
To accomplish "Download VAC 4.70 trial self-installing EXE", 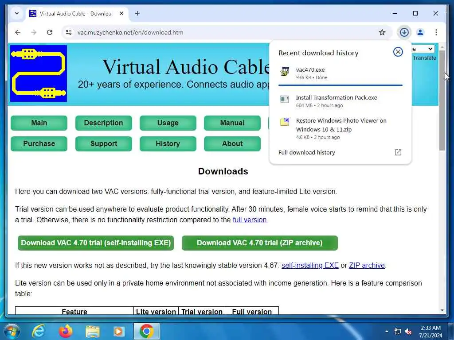I will point(96,243).
